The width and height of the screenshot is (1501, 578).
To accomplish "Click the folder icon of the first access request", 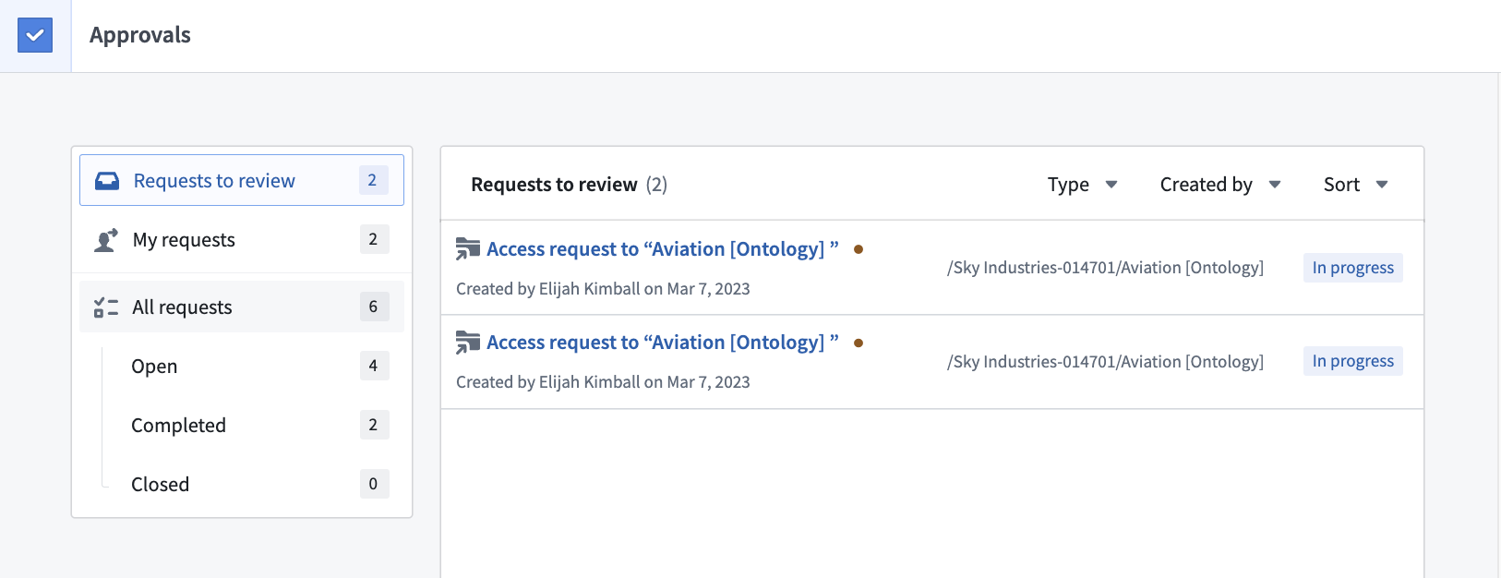I will [468, 249].
